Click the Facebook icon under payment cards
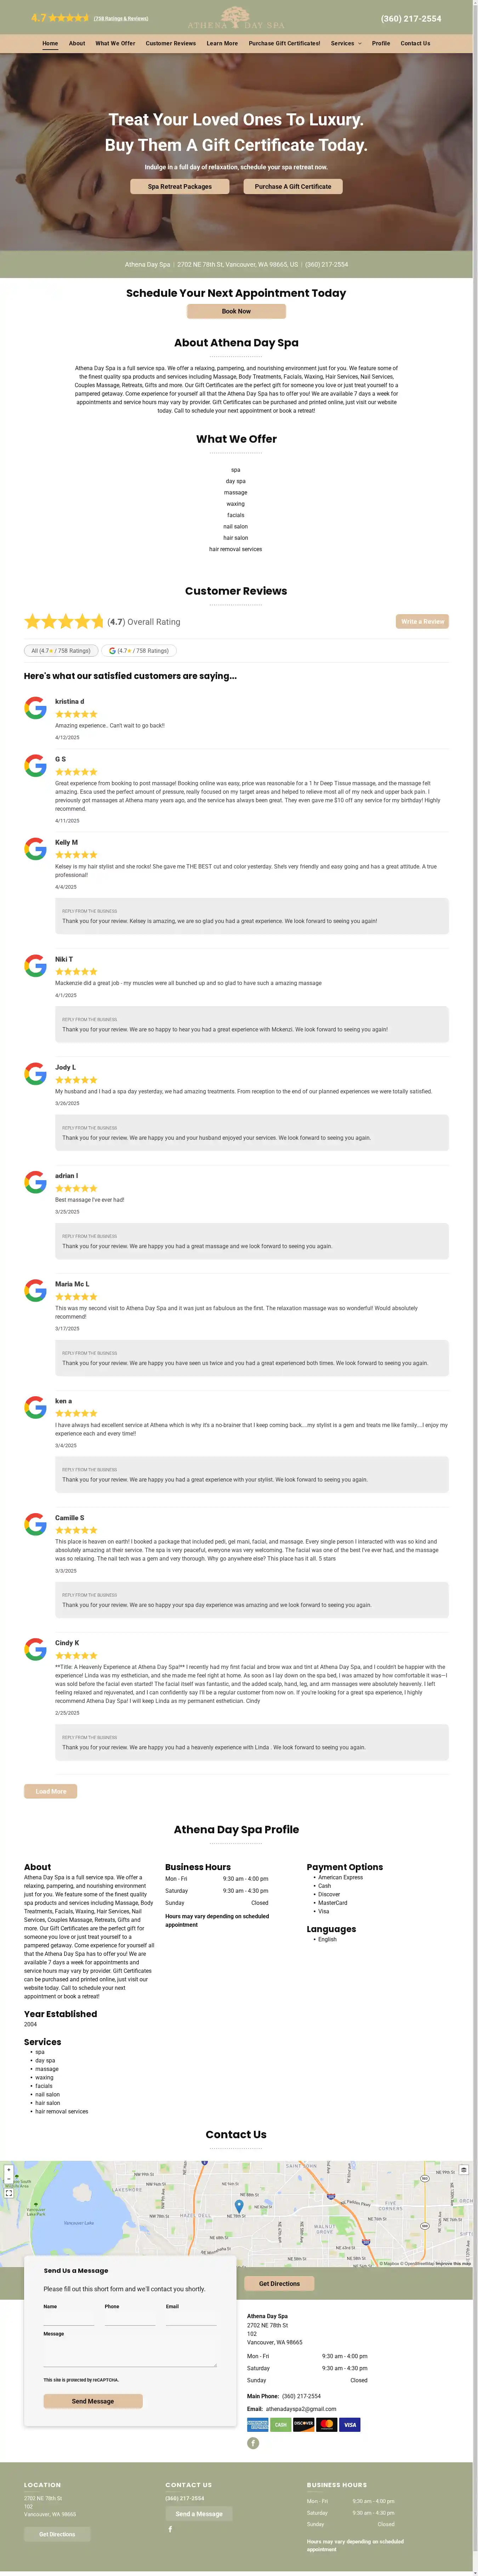478x2576 pixels. [253, 2443]
